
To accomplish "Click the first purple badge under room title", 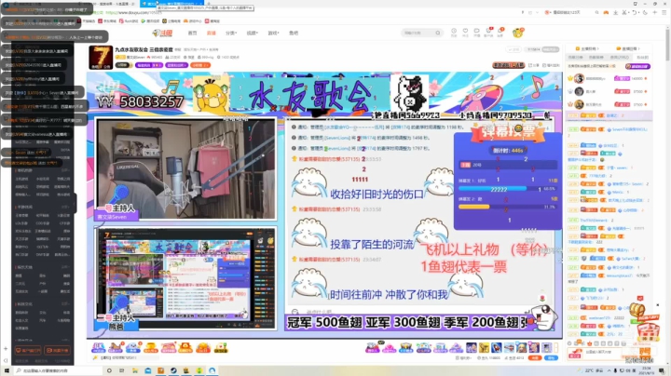I will pos(148,65).
